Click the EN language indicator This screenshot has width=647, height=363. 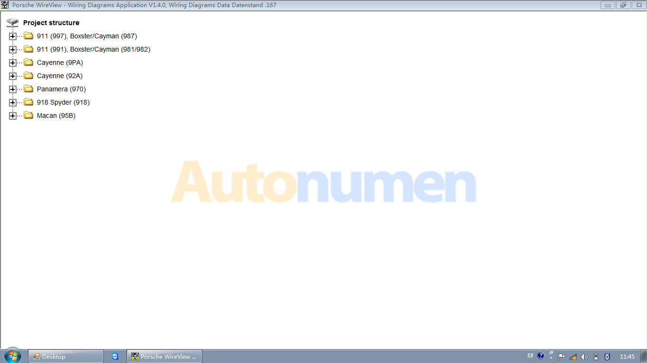click(530, 355)
